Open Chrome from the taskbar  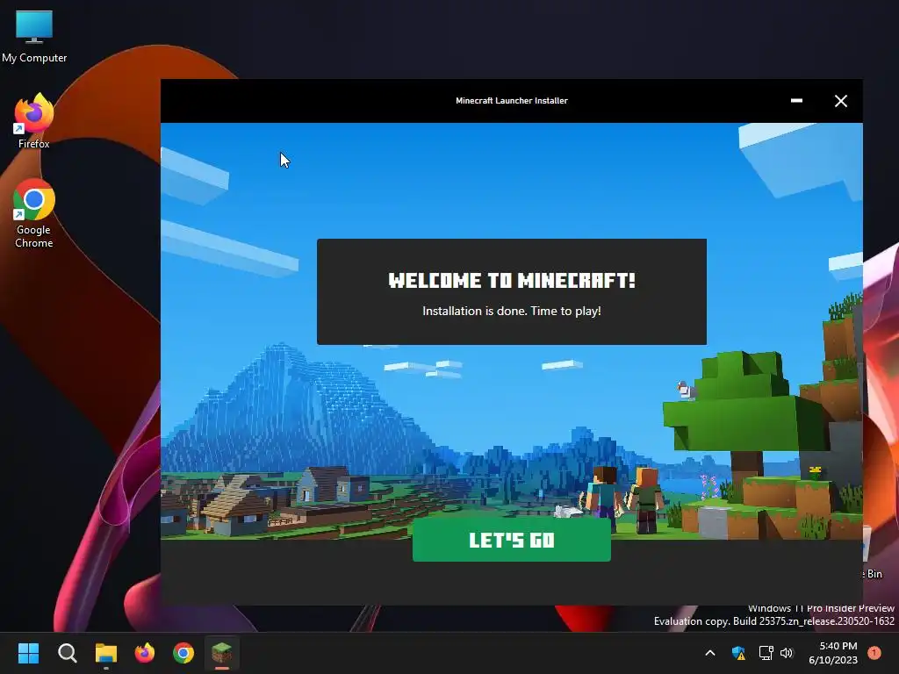click(x=183, y=653)
